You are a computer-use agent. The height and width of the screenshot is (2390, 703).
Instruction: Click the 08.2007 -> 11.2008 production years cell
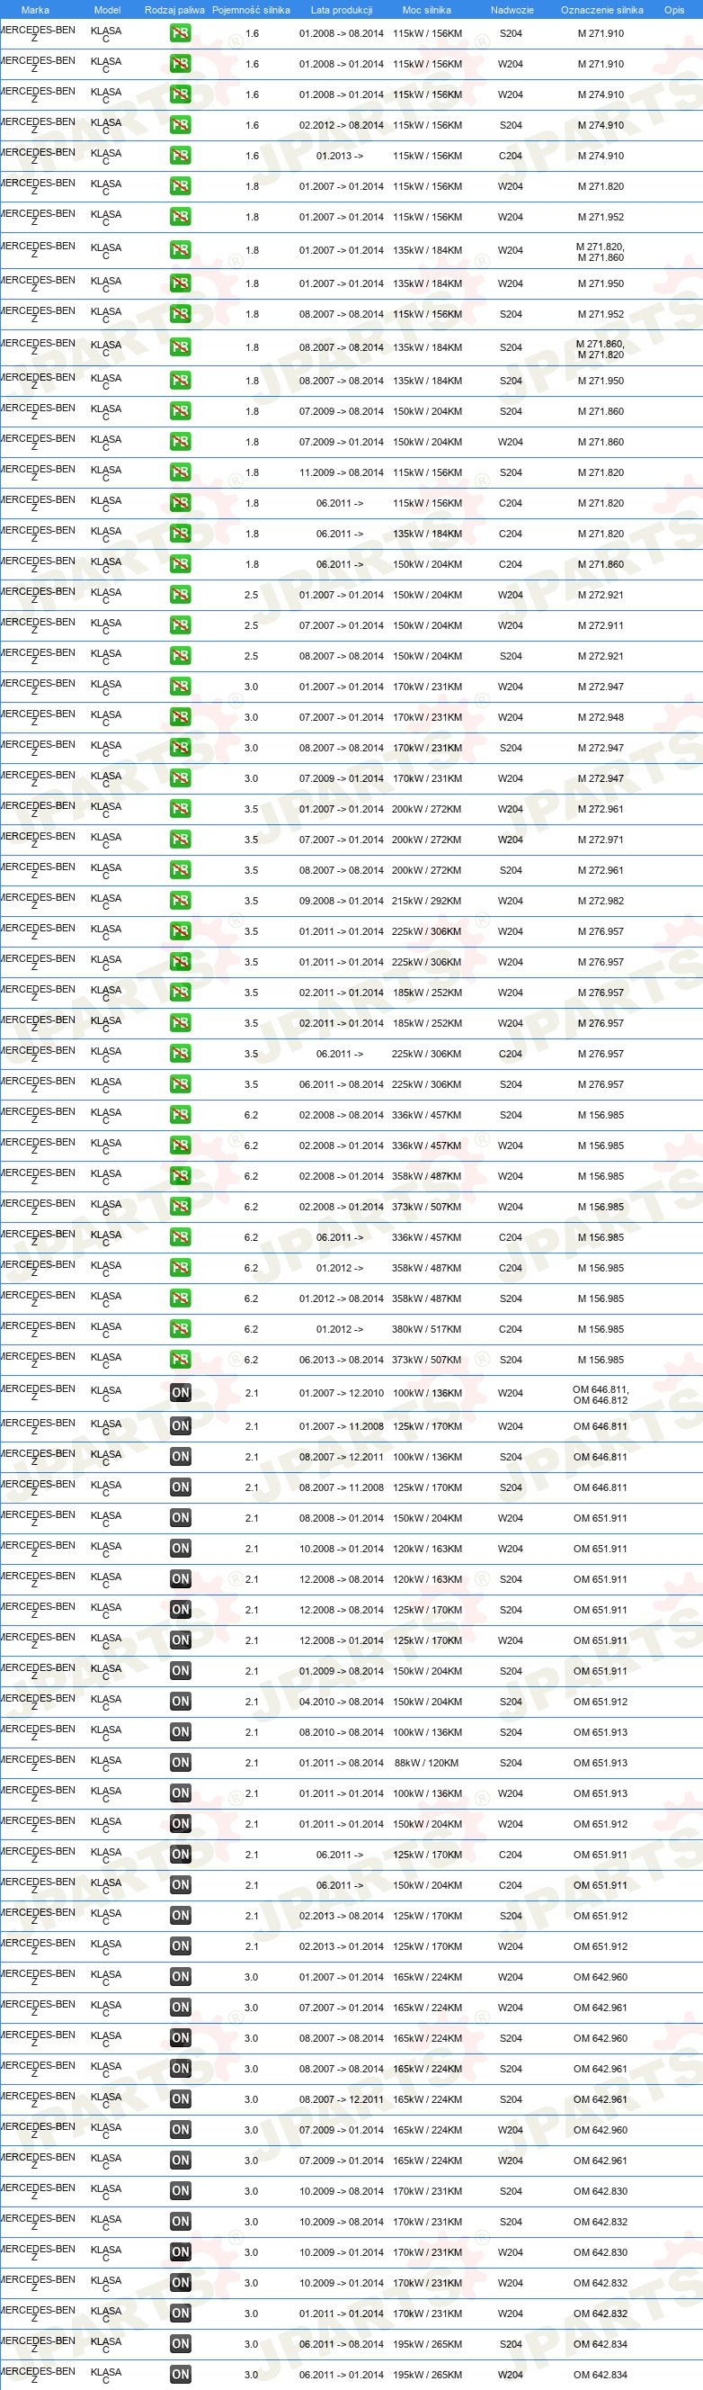point(342,1487)
